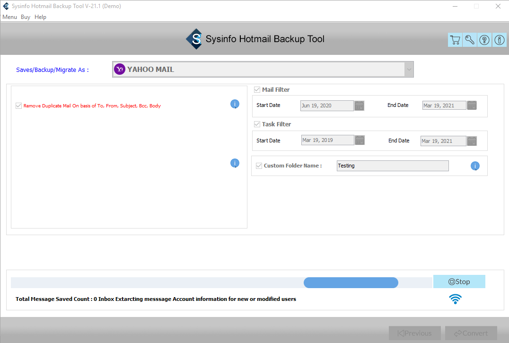Open the Buy menu
Screen dimensions: 509x343
tap(26, 17)
